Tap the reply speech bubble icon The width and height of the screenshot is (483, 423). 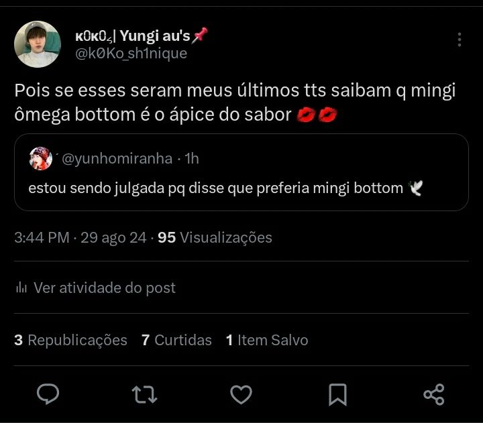[48, 394]
